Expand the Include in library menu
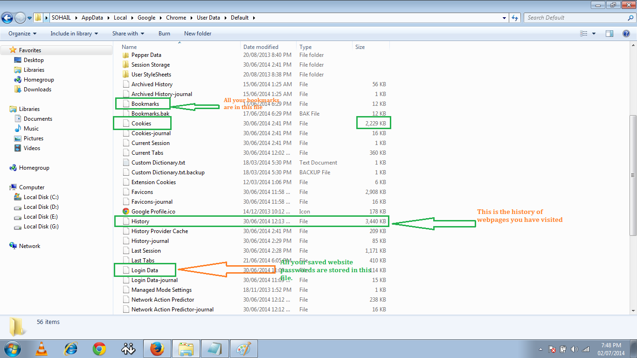Screen dimensions: 637x358 (74, 34)
